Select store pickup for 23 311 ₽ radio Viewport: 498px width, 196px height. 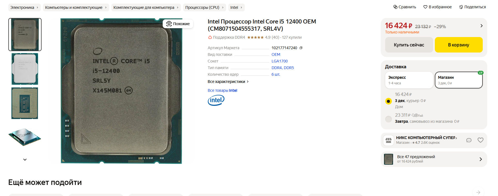click(389, 119)
